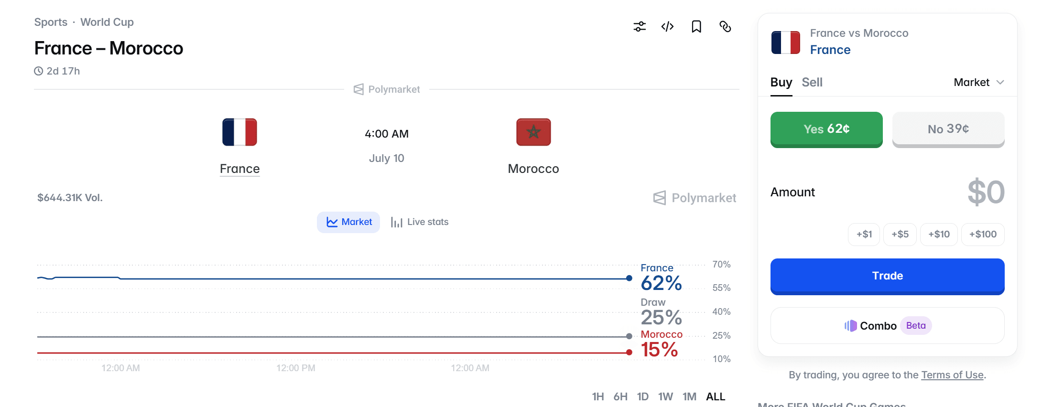Viewport: 1042px width, 407px height.
Task: Click the July 10 match date
Action: tap(387, 158)
